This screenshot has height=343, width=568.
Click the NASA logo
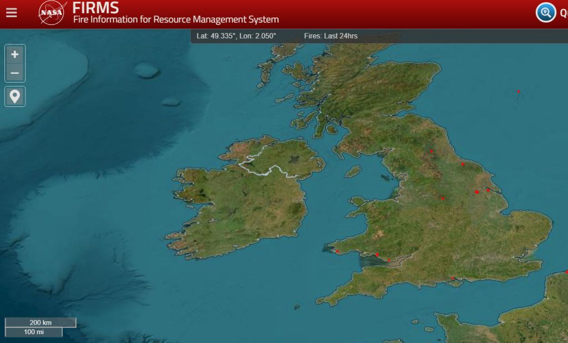[x=52, y=13]
